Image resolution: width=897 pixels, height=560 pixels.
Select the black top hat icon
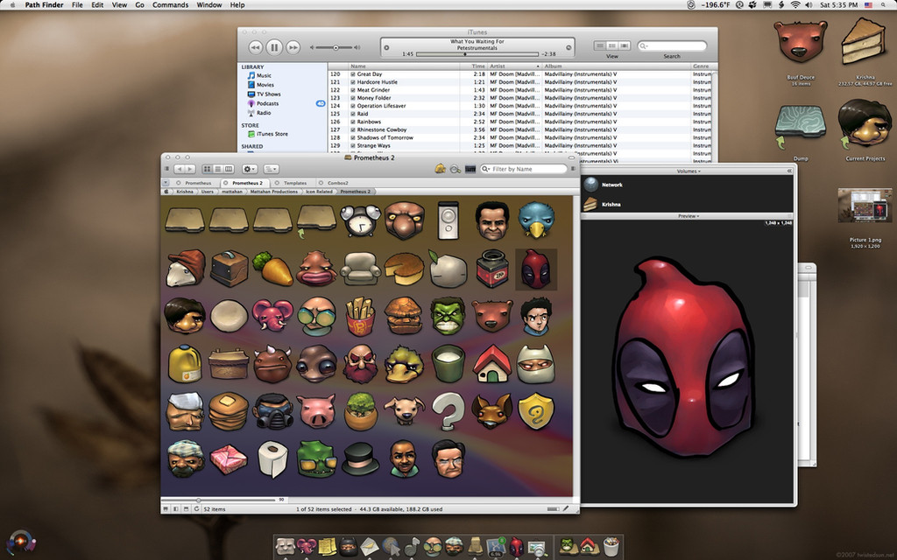tap(360, 458)
